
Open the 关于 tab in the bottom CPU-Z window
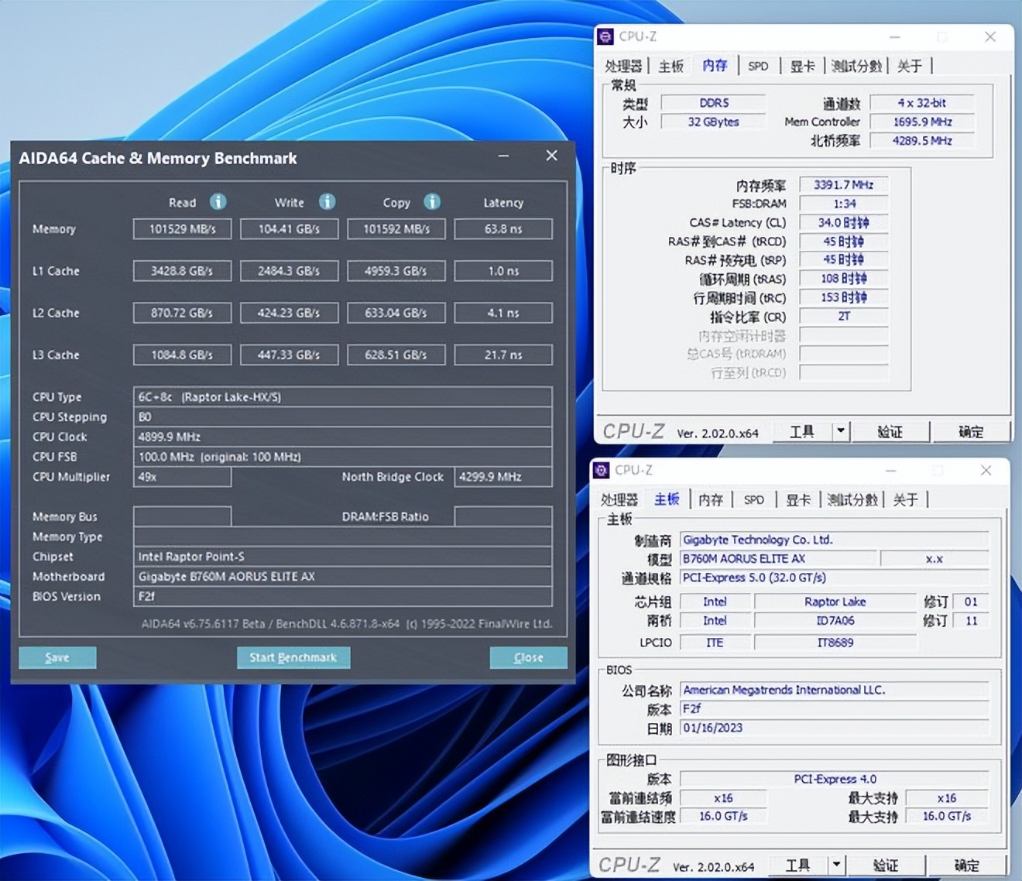click(x=907, y=499)
